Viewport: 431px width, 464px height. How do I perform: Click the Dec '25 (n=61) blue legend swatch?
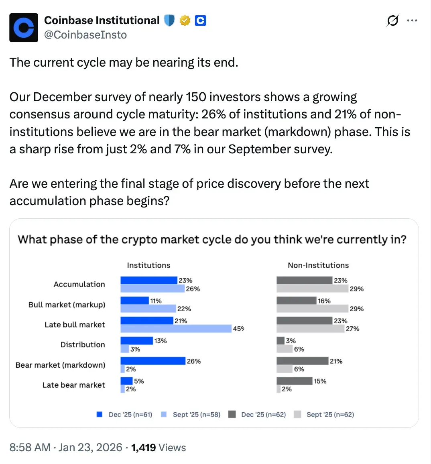[100, 415]
